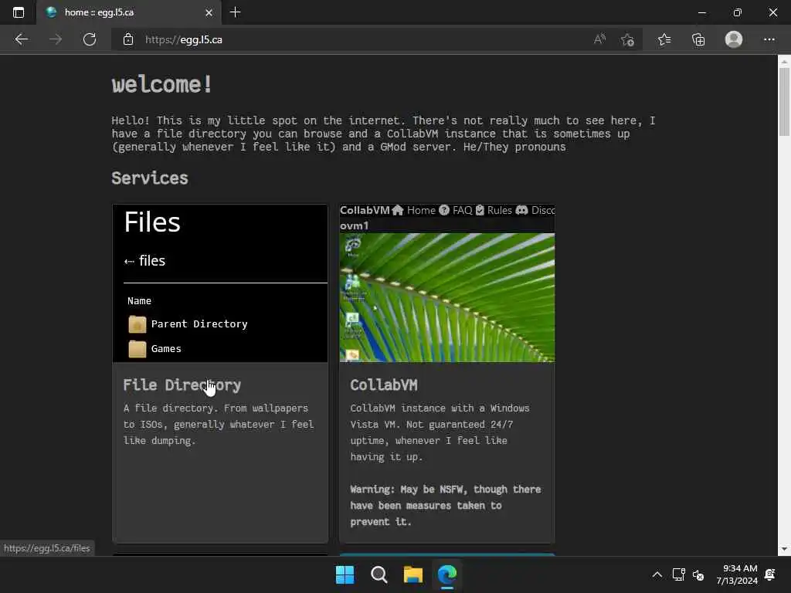Click the Parent Directory folder icon
The height and width of the screenshot is (593, 791).
point(137,324)
